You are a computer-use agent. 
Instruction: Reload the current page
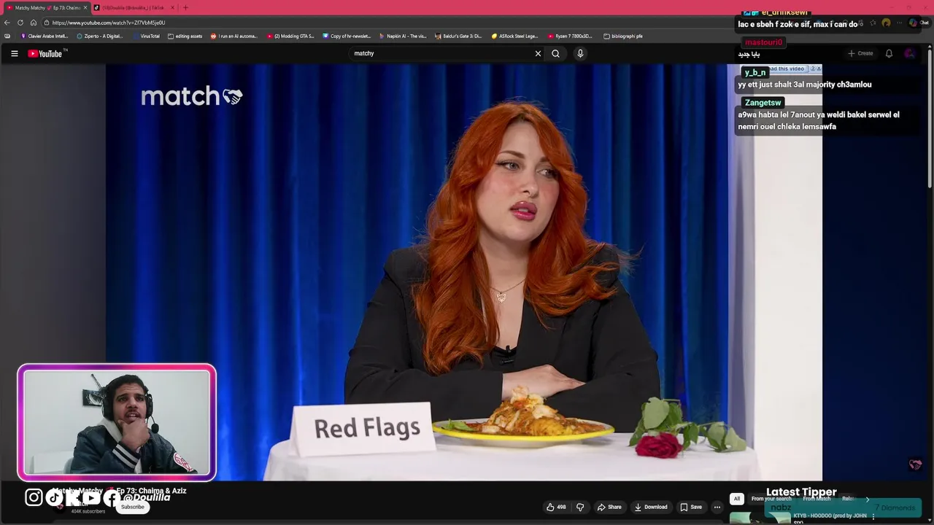tap(20, 23)
